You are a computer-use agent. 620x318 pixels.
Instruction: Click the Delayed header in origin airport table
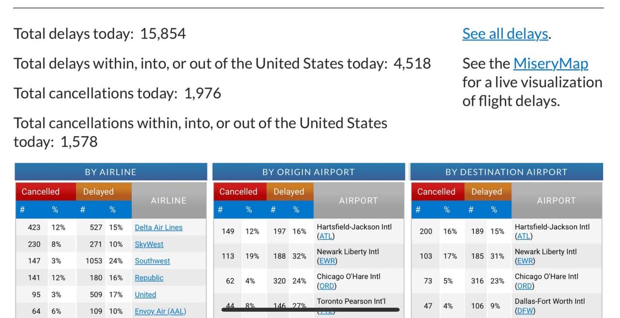[289, 192]
